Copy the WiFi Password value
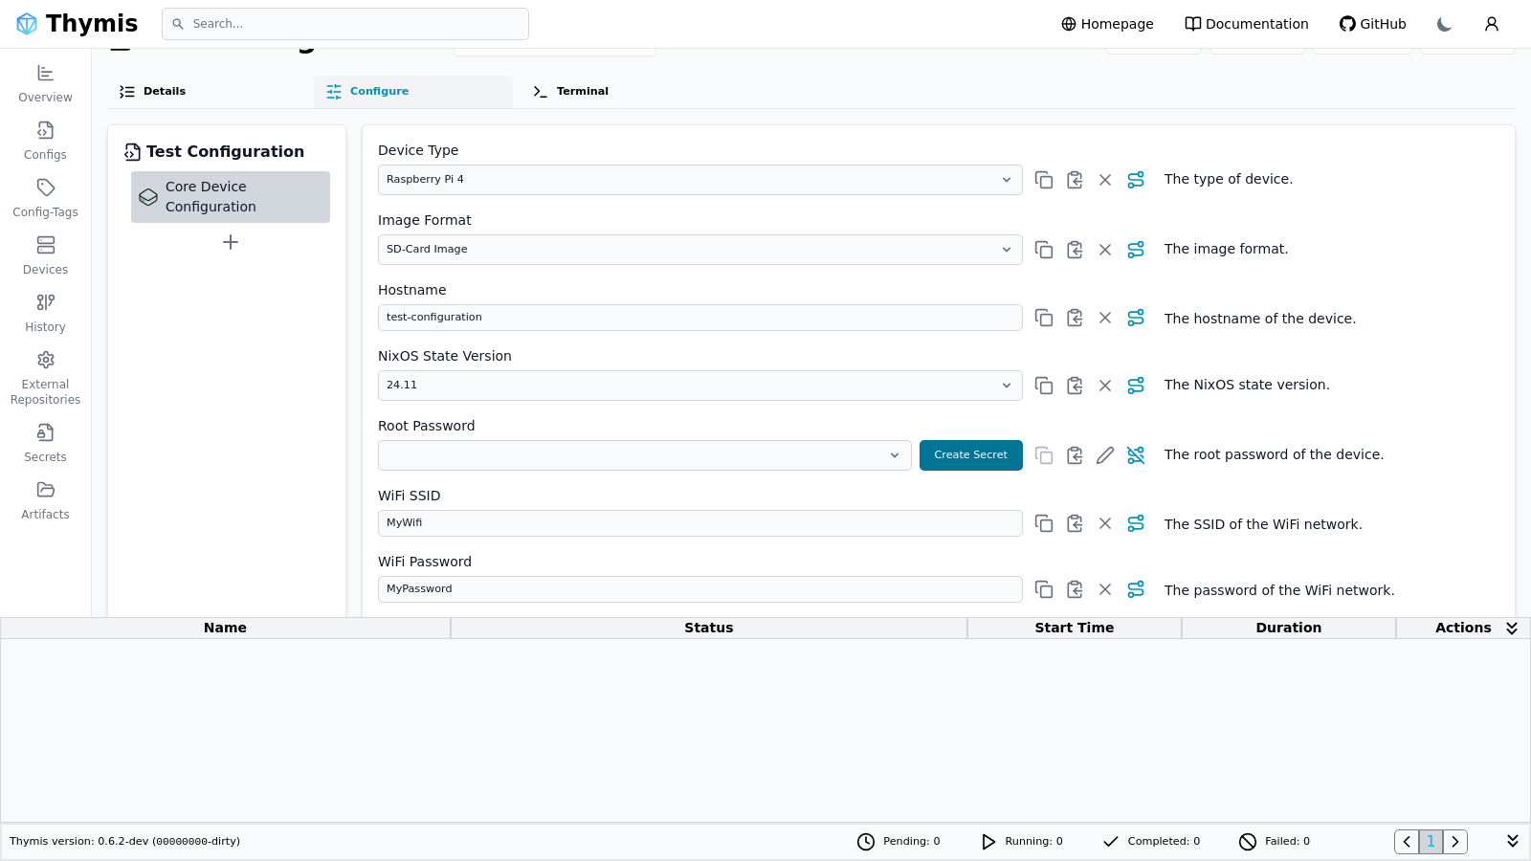This screenshot has height=861, width=1531. (x=1044, y=589)
